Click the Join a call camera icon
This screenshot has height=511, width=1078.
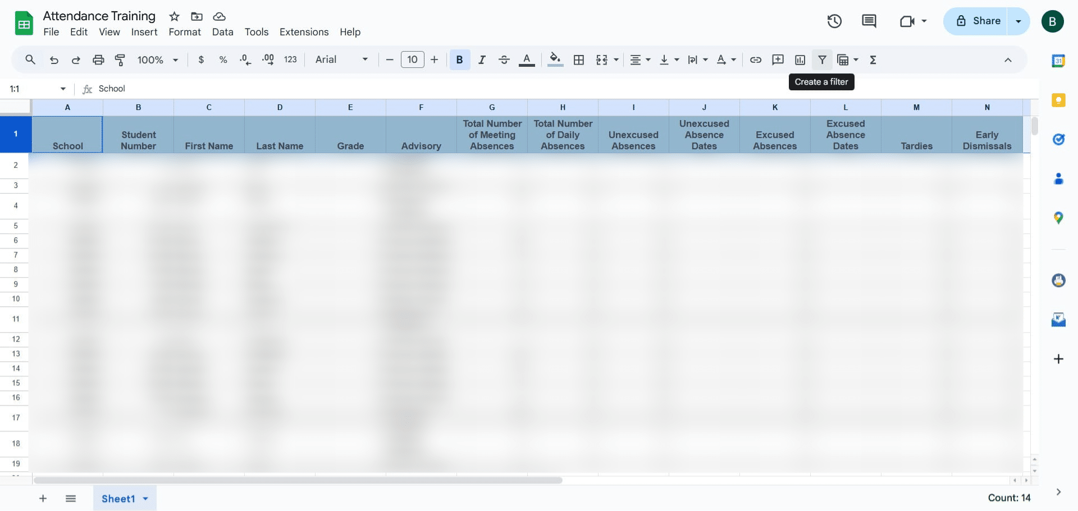tap(907, 21)
